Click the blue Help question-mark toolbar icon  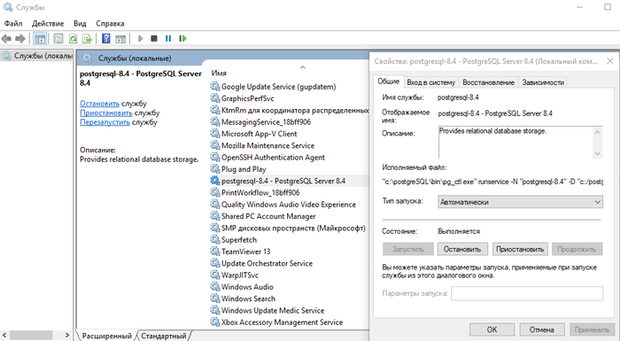[106, 38]
